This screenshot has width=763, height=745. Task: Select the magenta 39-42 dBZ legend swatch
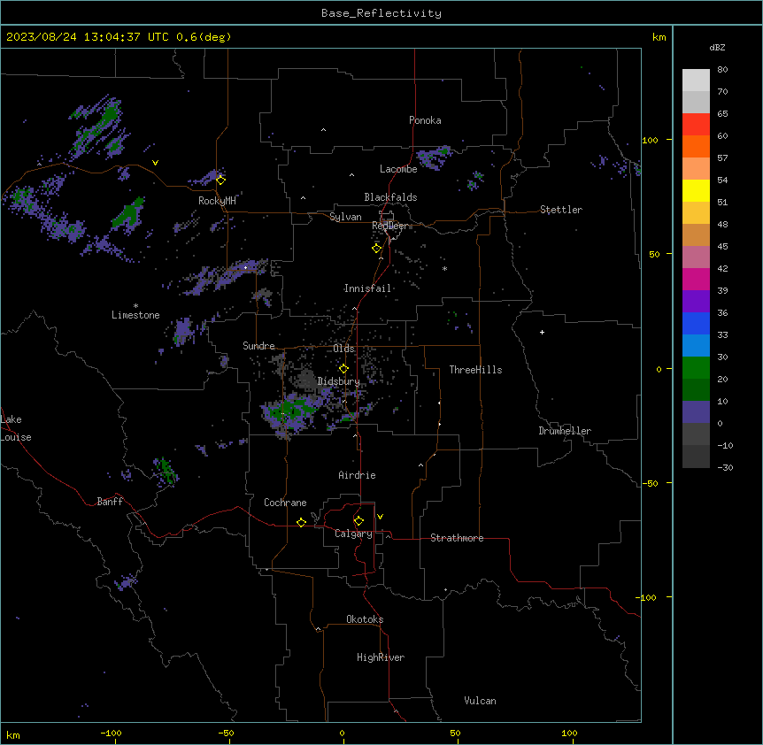696,279
